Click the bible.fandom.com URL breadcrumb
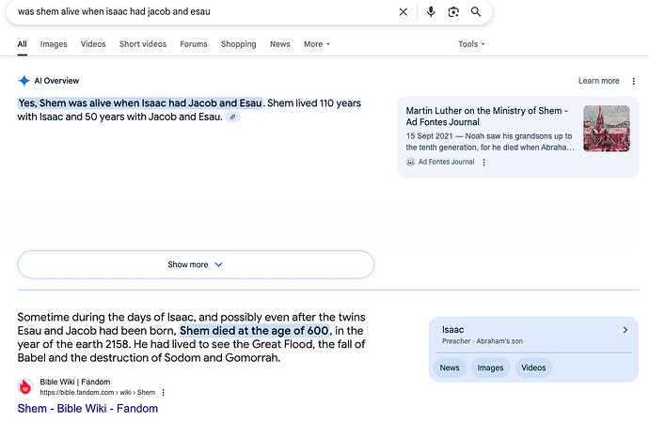The width and height of the screenshot is (649, 423). pos(97,392)
